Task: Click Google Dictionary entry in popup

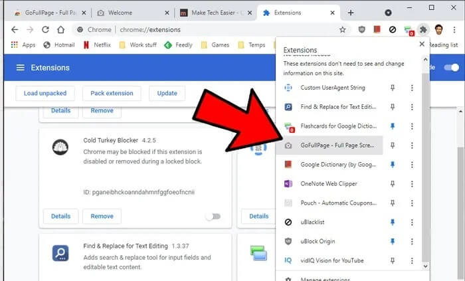Action: coord(329,165)
